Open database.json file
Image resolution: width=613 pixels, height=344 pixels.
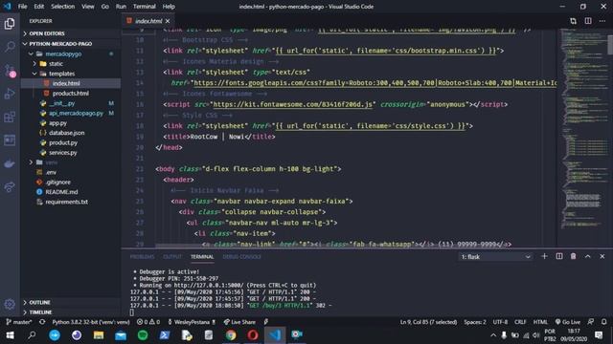71,133
